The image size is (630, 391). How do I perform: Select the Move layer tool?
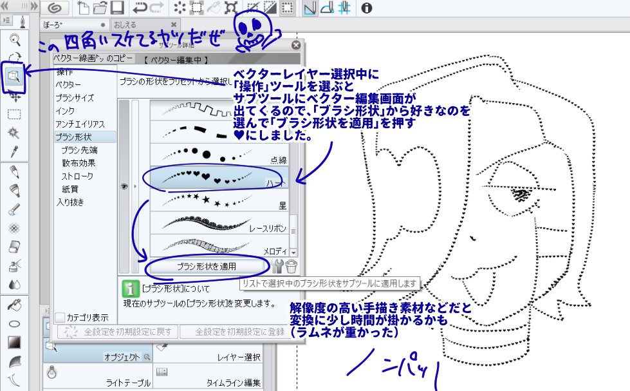click(15, 97)
